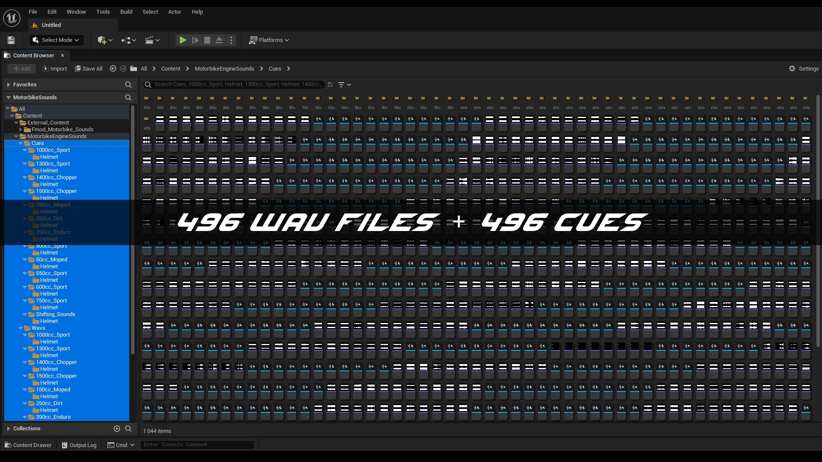The width and height of the screenshot is (822, 462).
Task: Click the add collection plus icon
Action: pos(116,429)
